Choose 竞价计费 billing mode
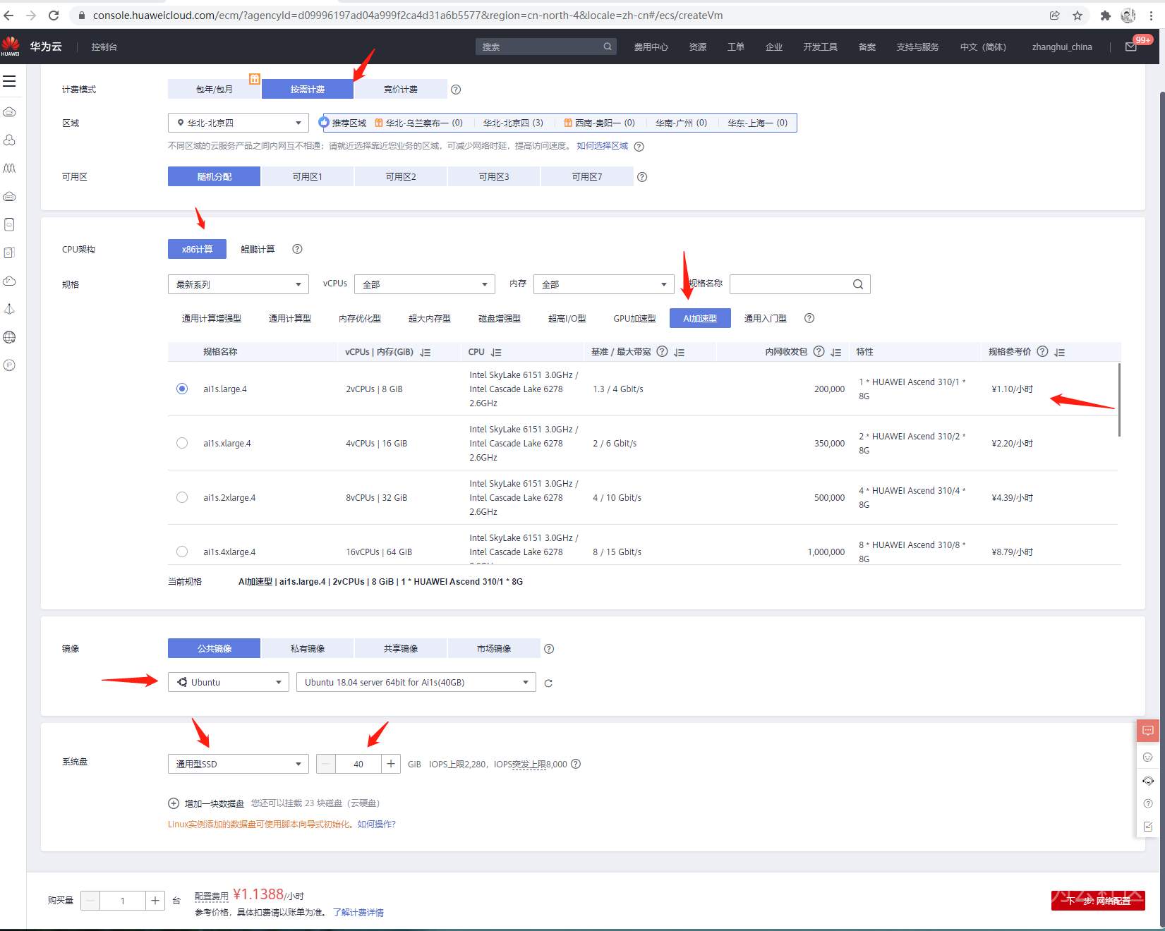 click(x=401, y=89)
